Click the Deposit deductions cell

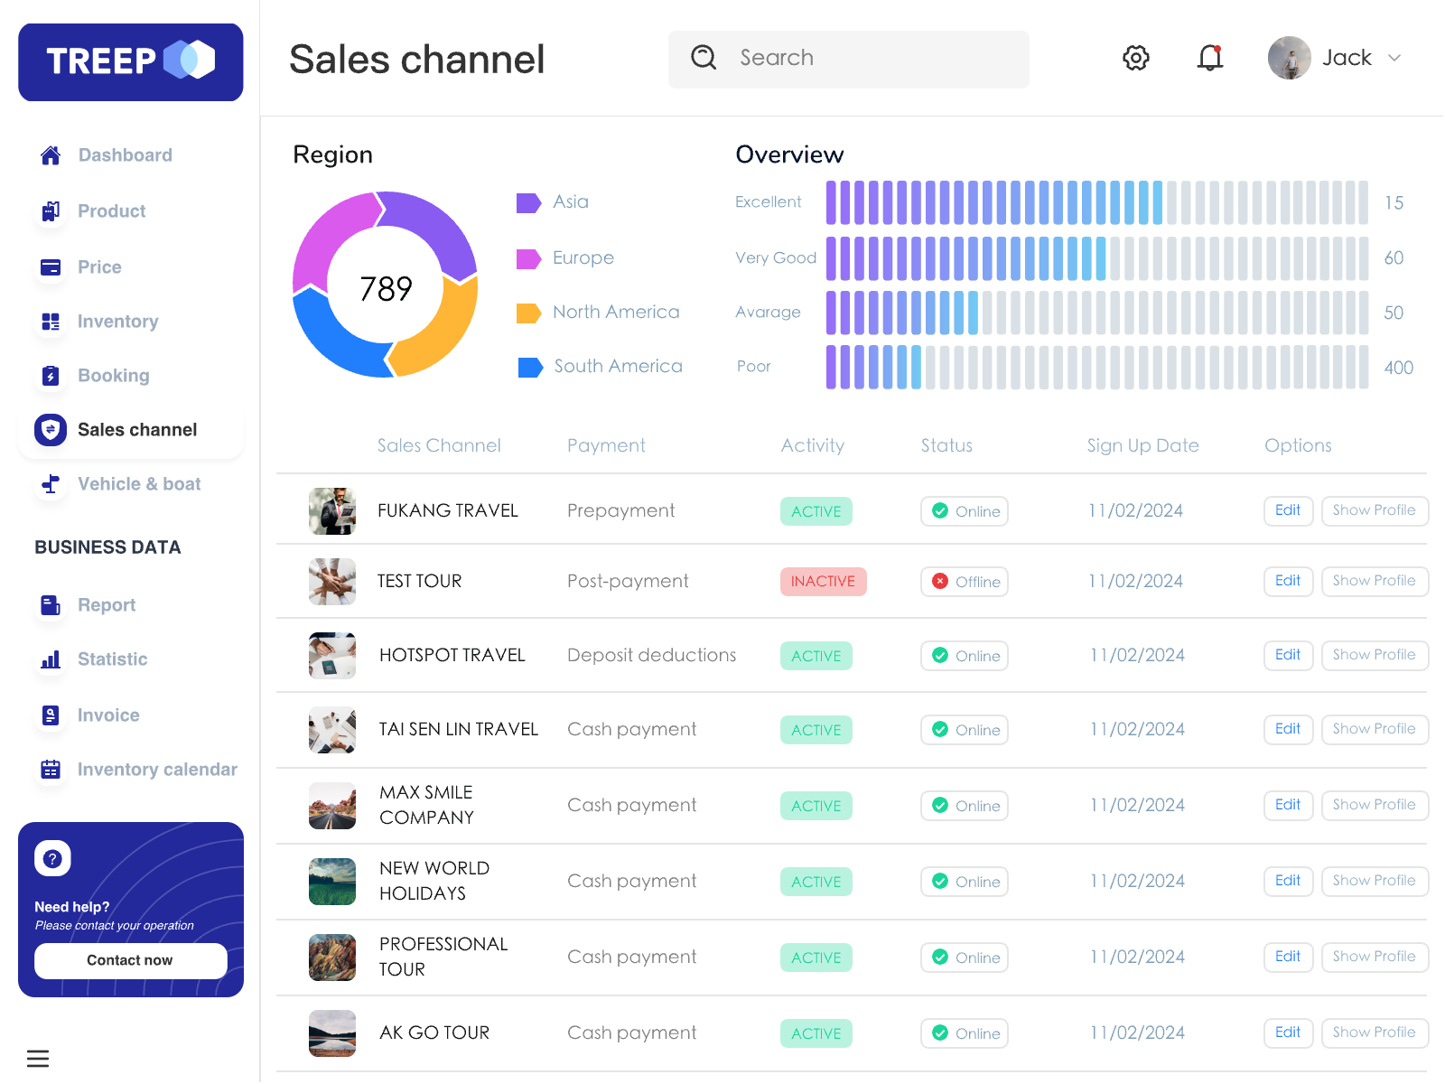(652, 655)
